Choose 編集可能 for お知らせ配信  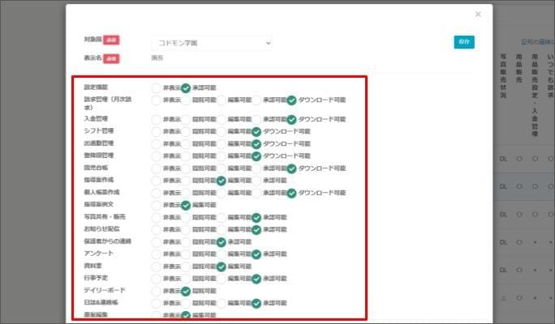click(222, 230)
